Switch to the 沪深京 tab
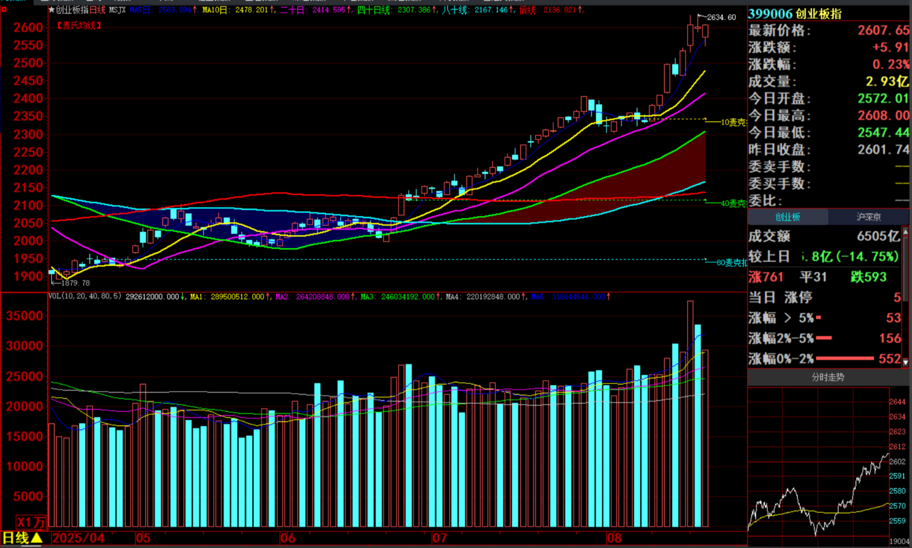The image size is (912, 548). (868, 217)
